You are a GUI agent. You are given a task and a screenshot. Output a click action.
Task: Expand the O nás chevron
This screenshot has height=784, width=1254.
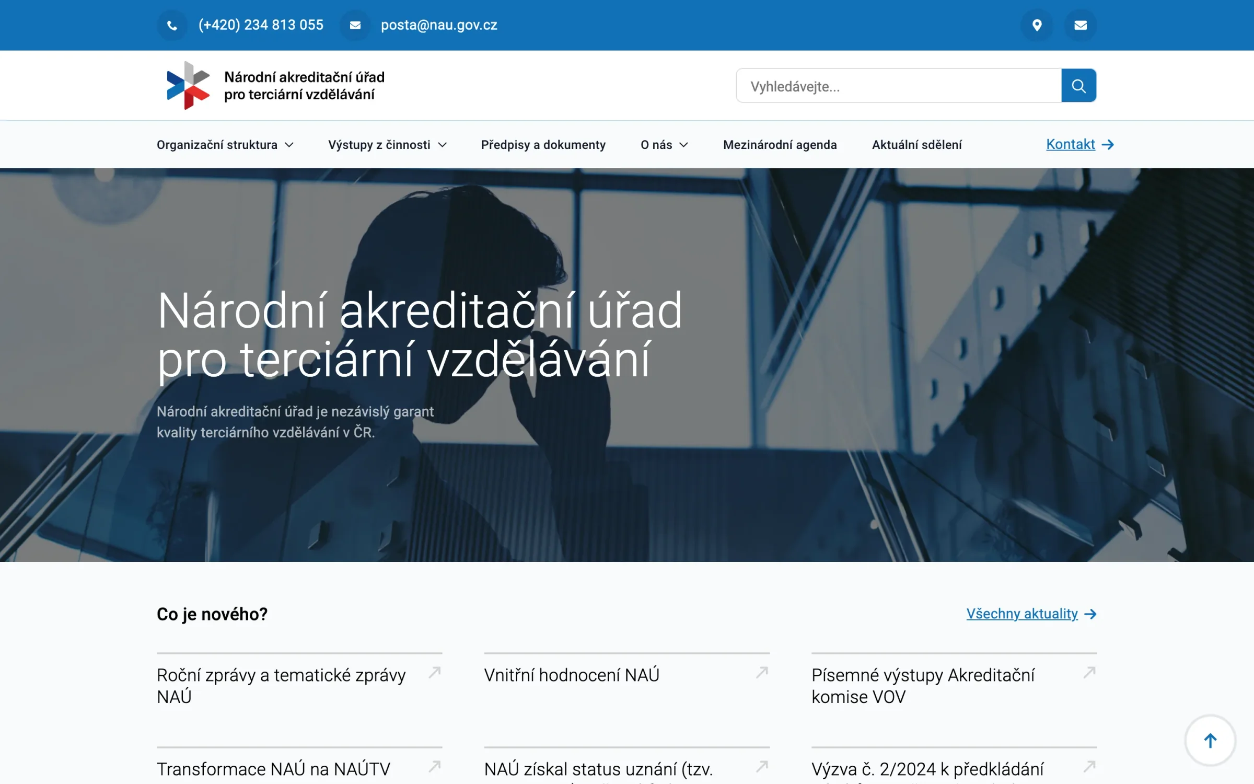[x=683, y=145]
